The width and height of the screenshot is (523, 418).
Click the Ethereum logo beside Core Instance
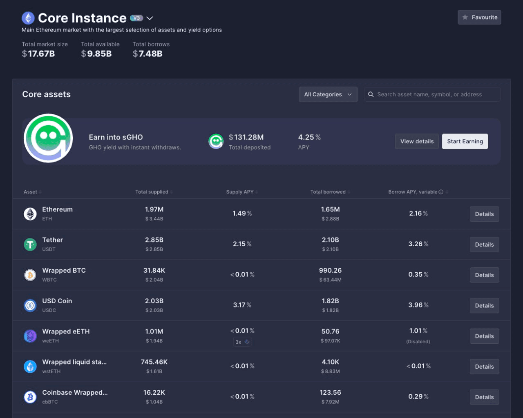click(x=28, y=18)
